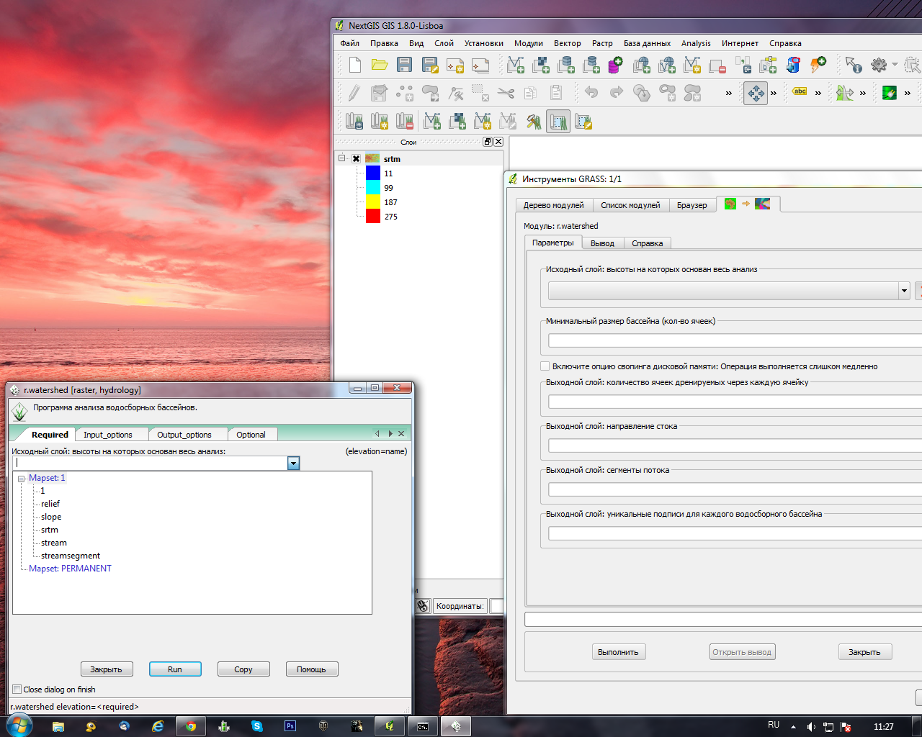922x737 pixels.
Task: Open Chrome from the taskbar
Action: [191, 726]
